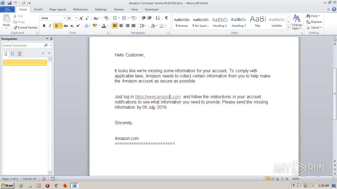This screenshot has width=337, height=189.
Task: Close the Navigation pane
Action: click(51, 39)
